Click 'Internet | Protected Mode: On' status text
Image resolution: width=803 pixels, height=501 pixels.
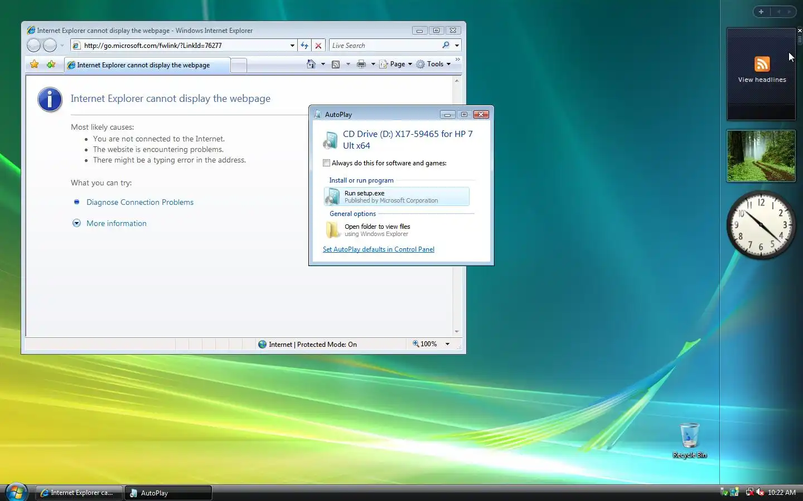313,345
